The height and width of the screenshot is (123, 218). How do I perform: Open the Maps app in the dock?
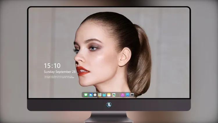(x=100, y=95)
